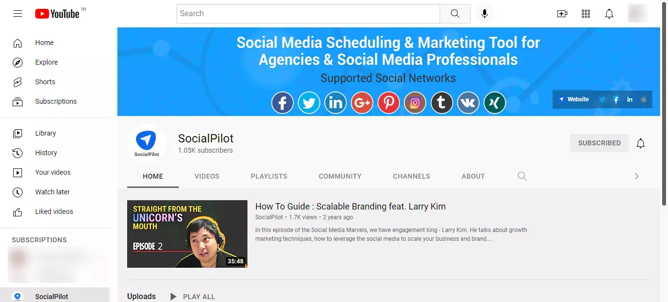668x302 pixels.
Task: Click the Pinterest icon in the banner
Action: point(388,102)
